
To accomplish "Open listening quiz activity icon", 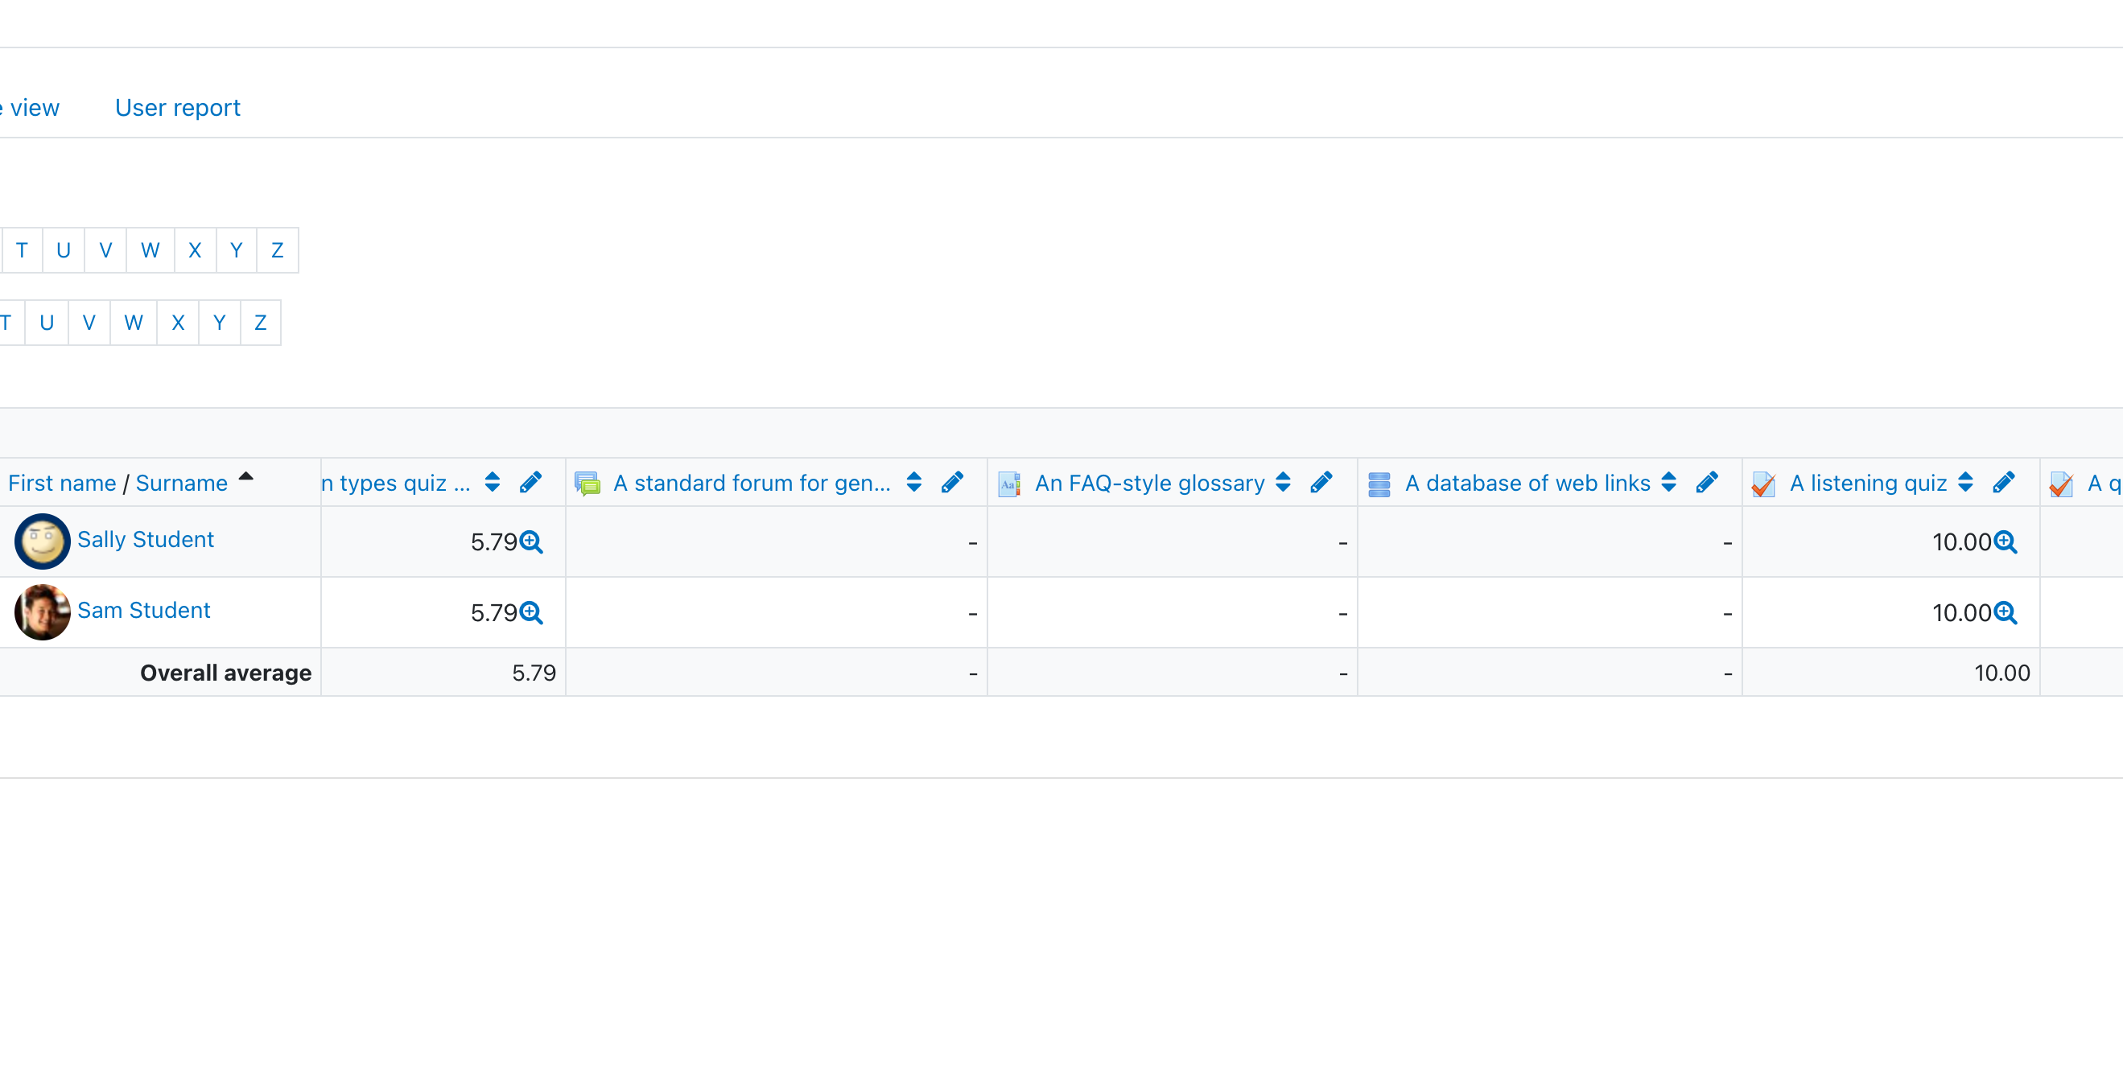I will point(1762,484).
